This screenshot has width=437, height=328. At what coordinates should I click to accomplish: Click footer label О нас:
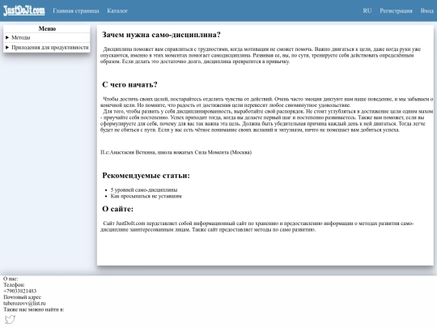coord(11,279)
